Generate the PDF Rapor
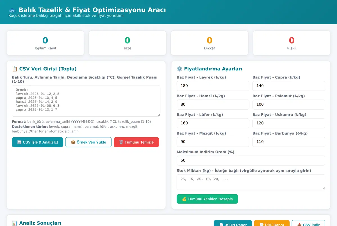The image size is (337, 226). click(272, 223)
